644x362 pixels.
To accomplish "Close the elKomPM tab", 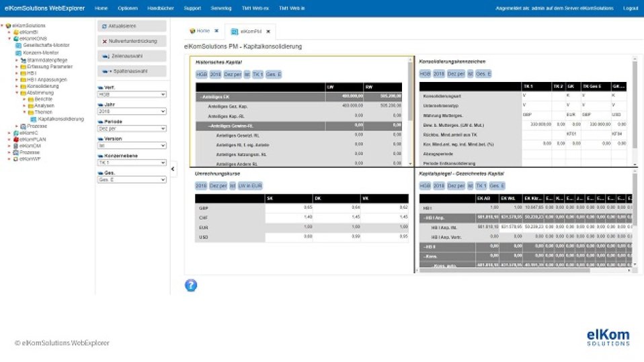I will [268, 32].
